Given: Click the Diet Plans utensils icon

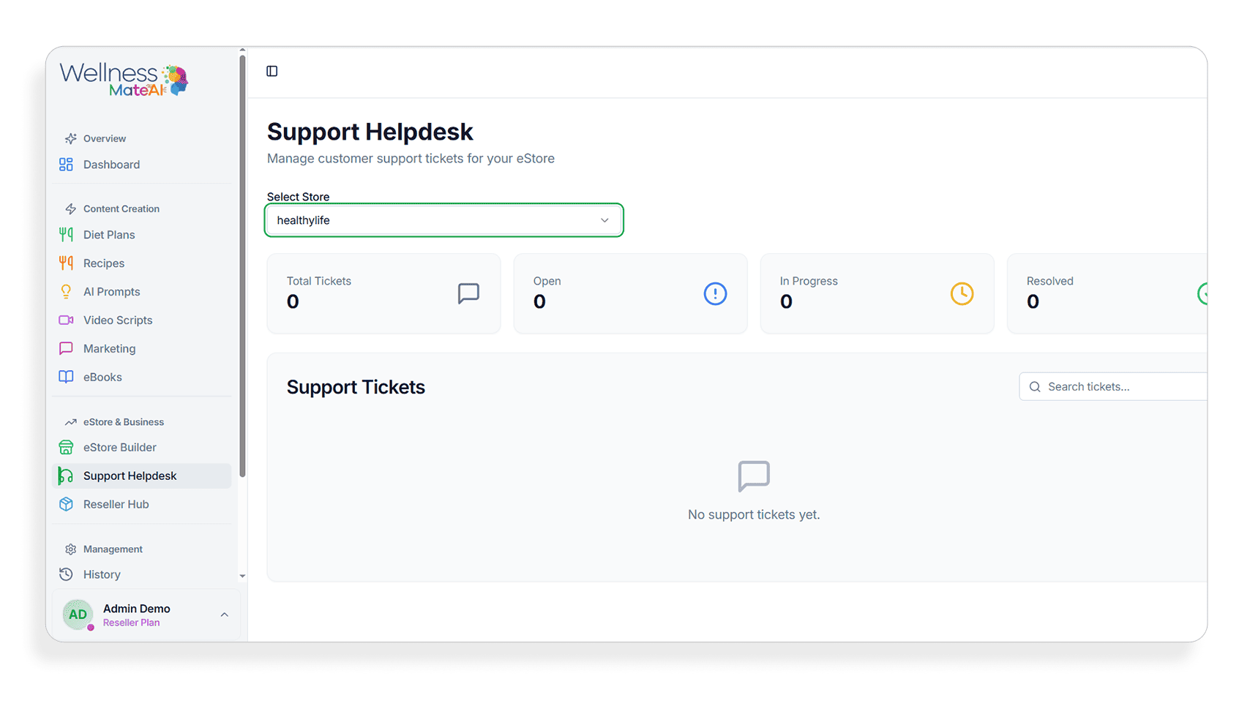Looking at the screenshot, I should (x=66, y=235).
